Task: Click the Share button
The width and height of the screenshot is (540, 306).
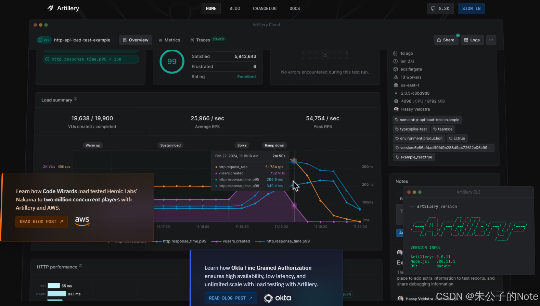Action: click(446, 40)
